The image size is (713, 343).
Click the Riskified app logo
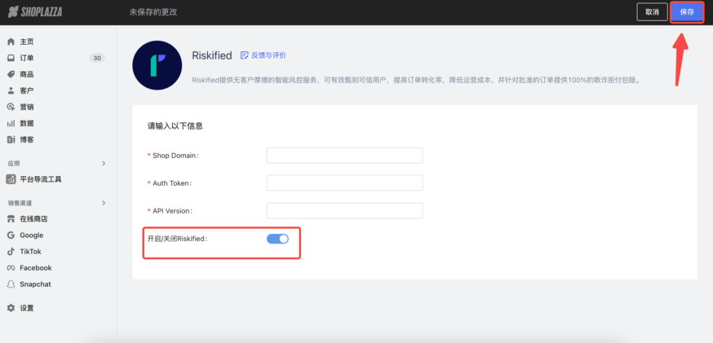pos(158,65)
